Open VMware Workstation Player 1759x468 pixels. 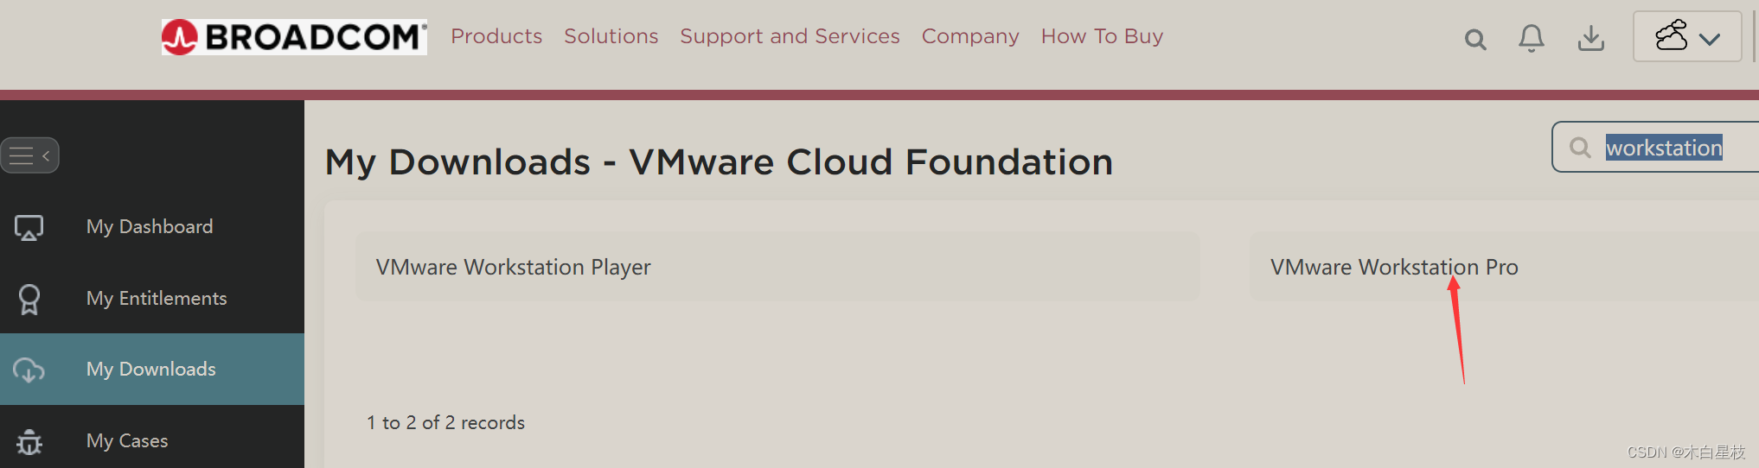tap(777, 267)
